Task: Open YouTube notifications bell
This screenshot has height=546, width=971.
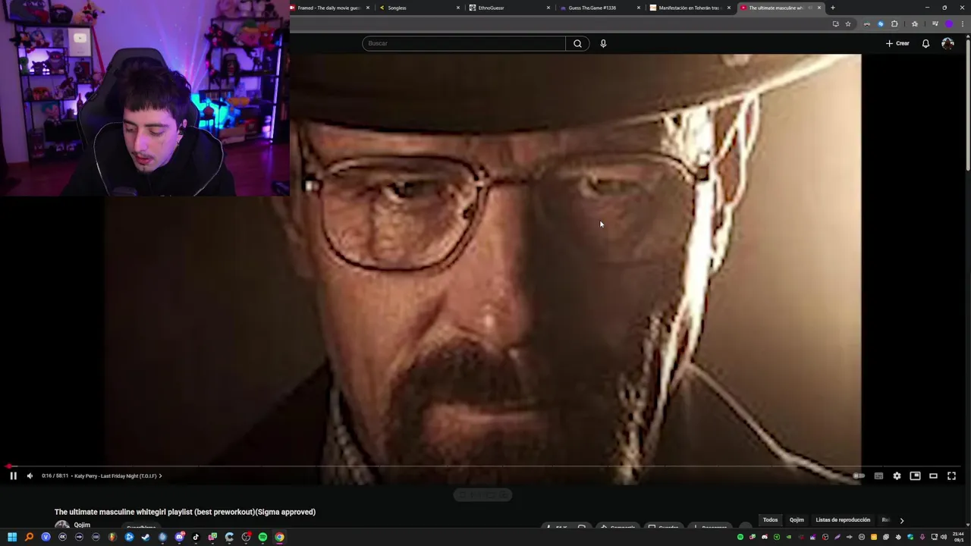Action: pyautogui.click(x=925, y=43)
